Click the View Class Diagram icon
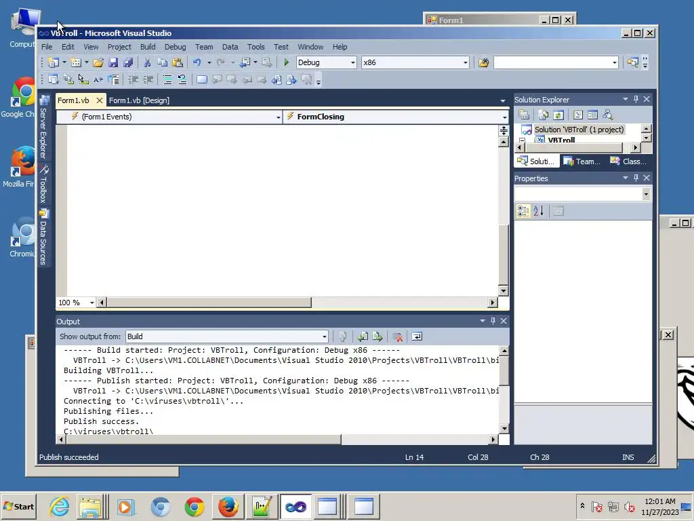 pos(608,115)
